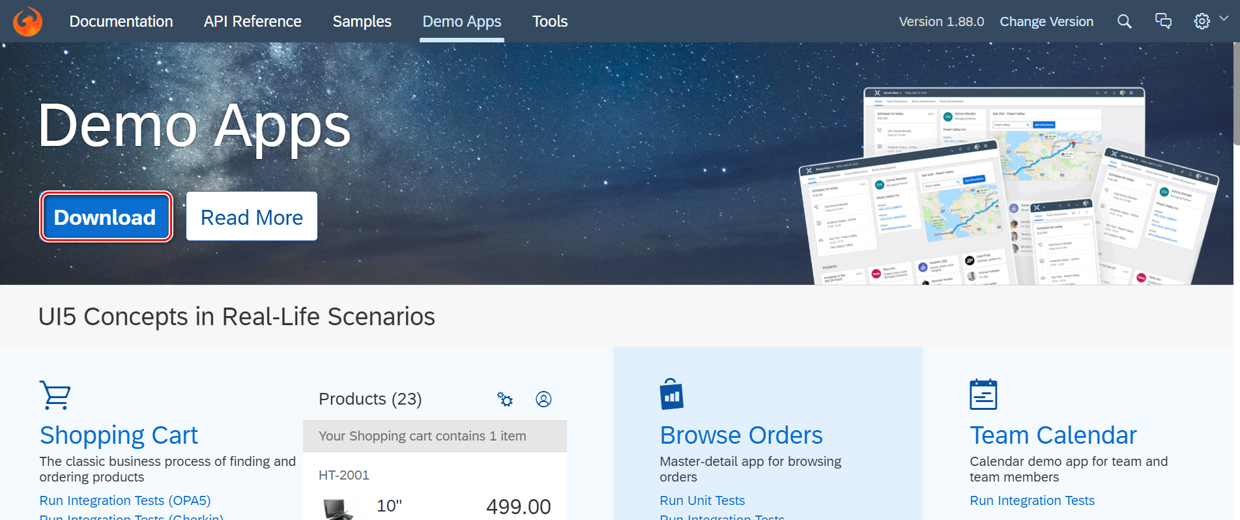Click the 'UI5 Concepts in Real-Life Scenarios' heading
This screenshot has width=1240, height=520.
(x=237, y=316)
